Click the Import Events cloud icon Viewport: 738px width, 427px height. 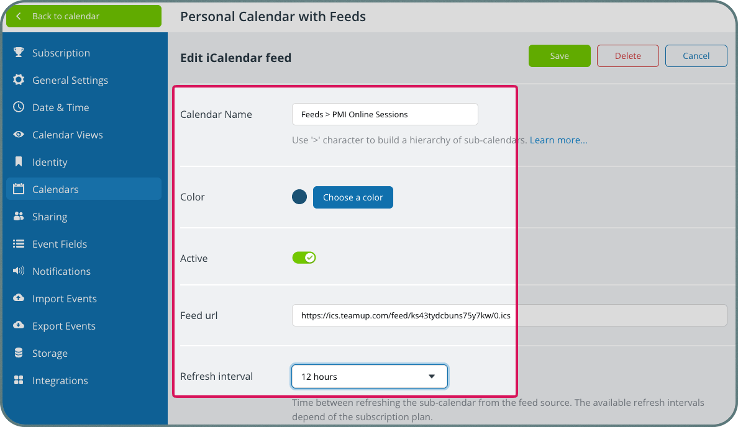coord(19,298)
